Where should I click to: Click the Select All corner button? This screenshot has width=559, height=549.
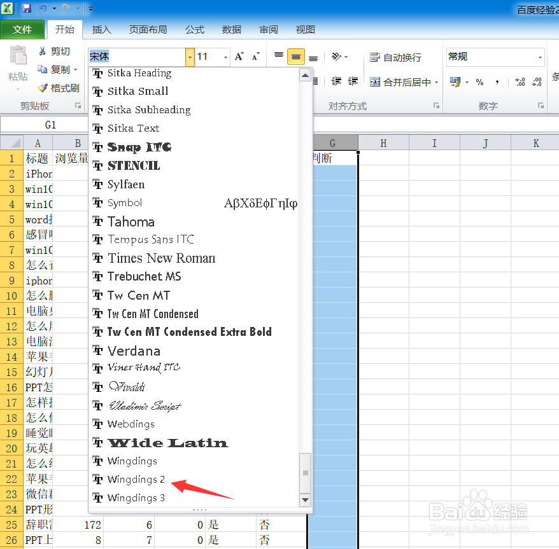click(11, 143)
